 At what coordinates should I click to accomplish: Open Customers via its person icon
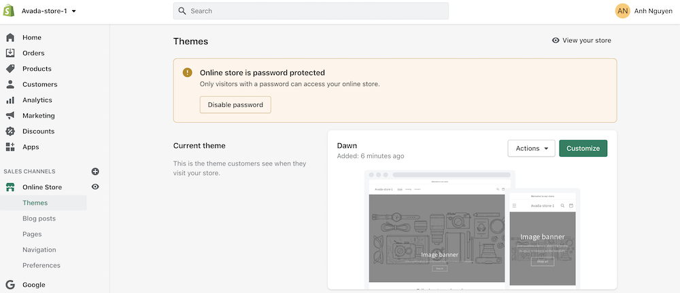click(x=10, y=84)
